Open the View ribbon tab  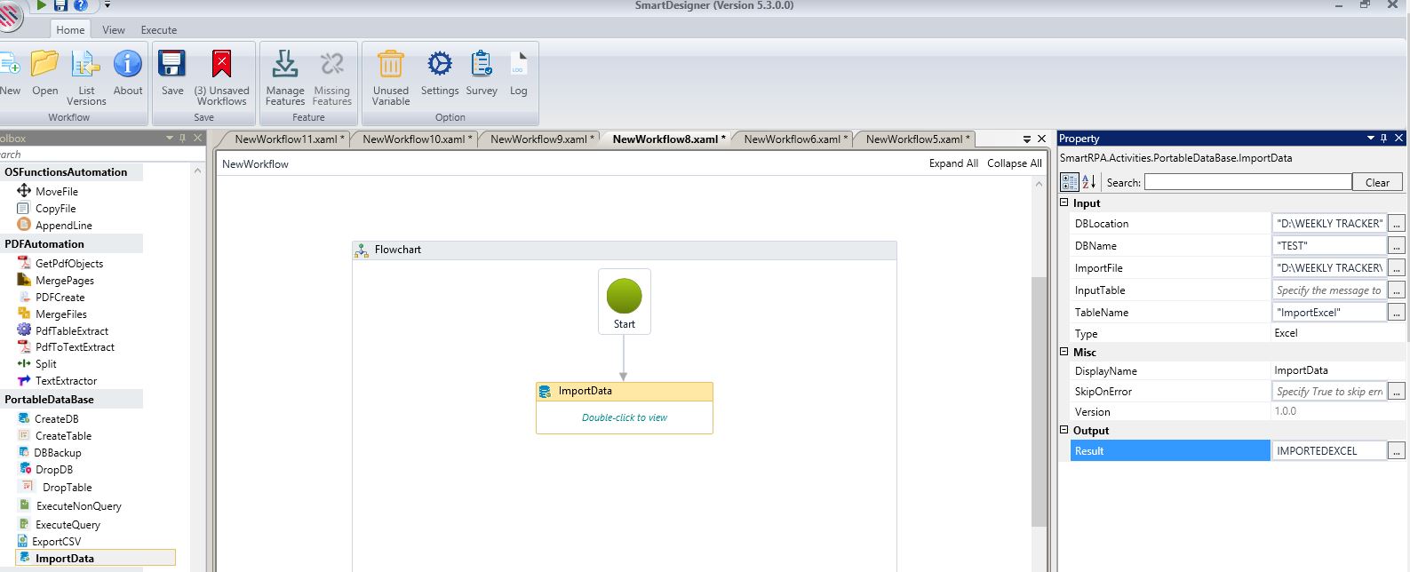114,30
